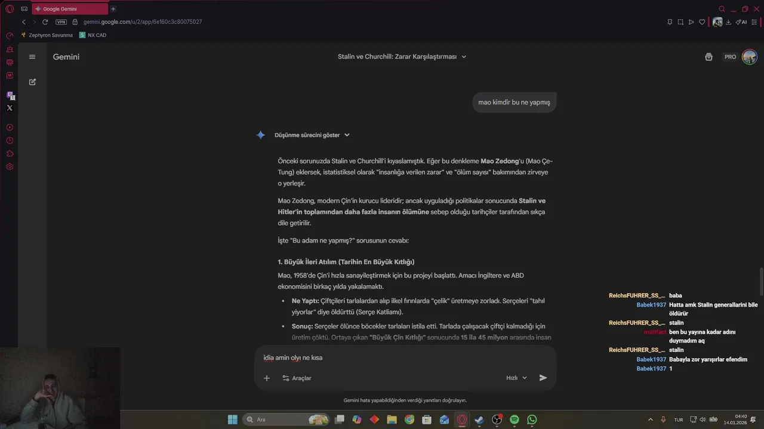The image size is (764, 429).
Task: Open the browser profile picture in toolbar
Action: tap(717, 22)
